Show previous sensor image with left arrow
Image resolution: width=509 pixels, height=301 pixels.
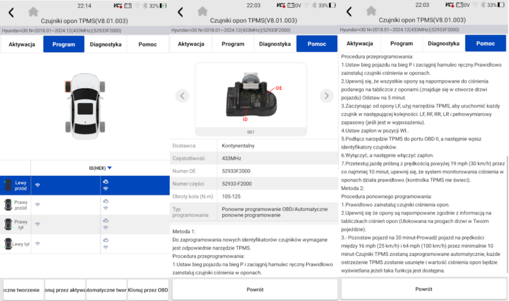coord(183,96)
